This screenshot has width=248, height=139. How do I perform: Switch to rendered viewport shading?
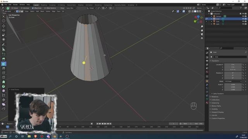click(x=200, y=11)
